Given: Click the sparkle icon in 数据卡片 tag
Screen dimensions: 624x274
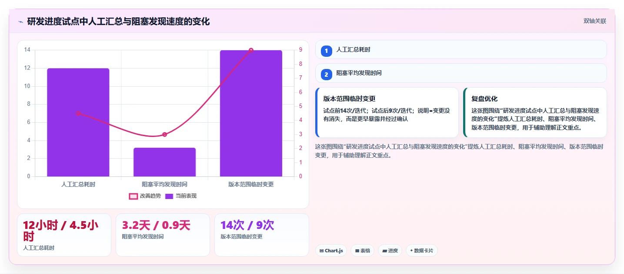Looking at the screenshot, I should tap(411, 251).
